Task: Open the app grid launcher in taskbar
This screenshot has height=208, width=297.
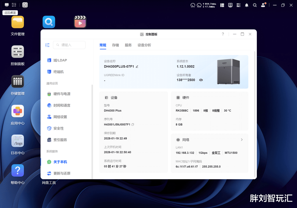Action: click(14, 5)
